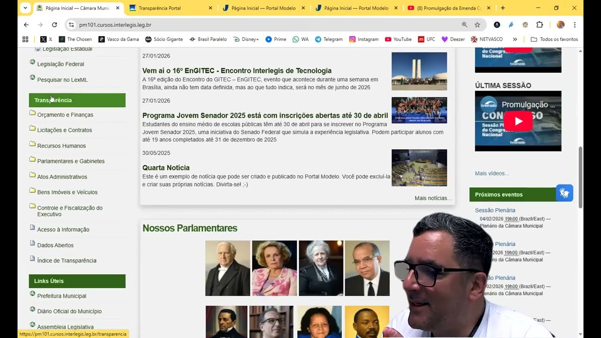
Task: Open Brasil Paralelo bookmark
Action: click(208, 39)
